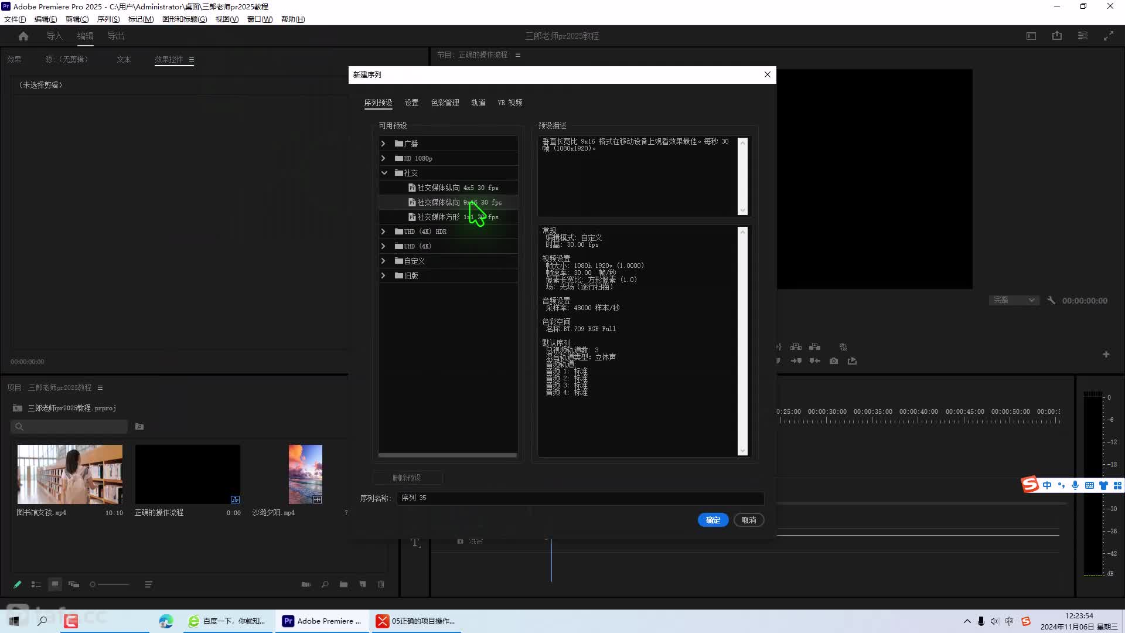The width and height of the screenshot is (1125, 633).
Task: Open the 文件(F) menu
Action: pos(15,19)
